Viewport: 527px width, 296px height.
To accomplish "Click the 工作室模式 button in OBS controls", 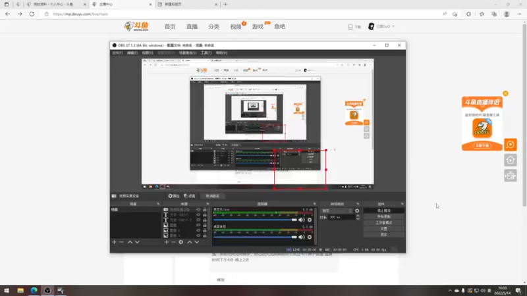I will click(384, 223).
